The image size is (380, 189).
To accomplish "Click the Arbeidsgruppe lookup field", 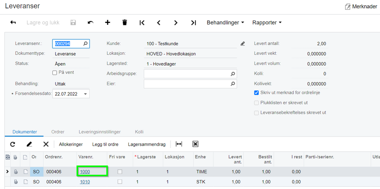I will [x=190, y=74].
